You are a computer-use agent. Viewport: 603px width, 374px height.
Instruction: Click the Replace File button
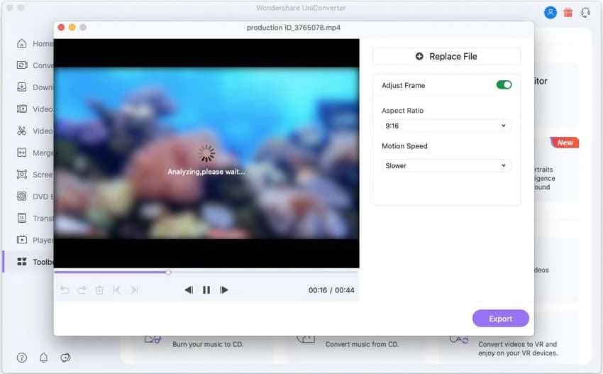[446, 57]
